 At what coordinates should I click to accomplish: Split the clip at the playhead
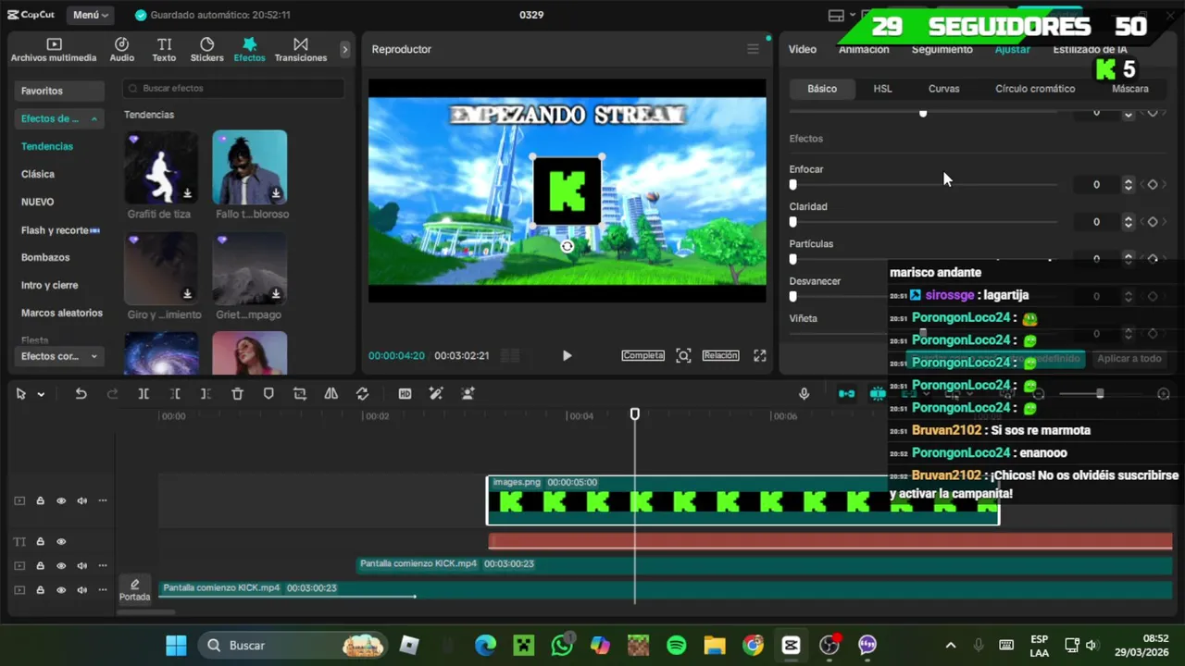[x=143, y=393]
